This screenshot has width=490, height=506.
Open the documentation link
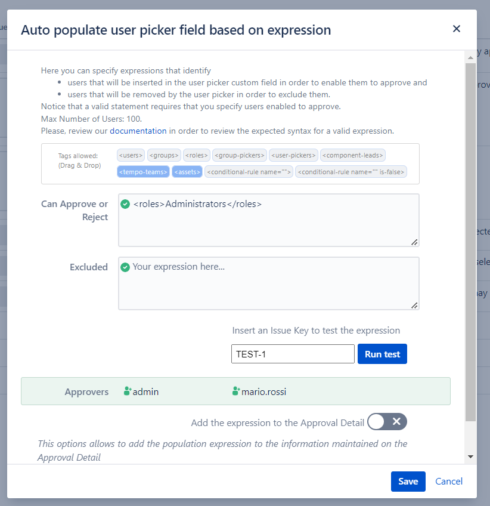tap(138, 131)
